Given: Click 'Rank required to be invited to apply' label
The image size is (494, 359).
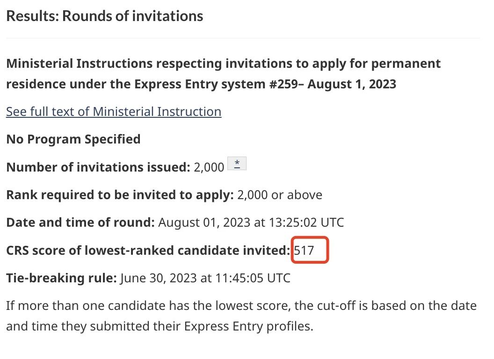Looking at the screenshot, I should tap(120, 195).
